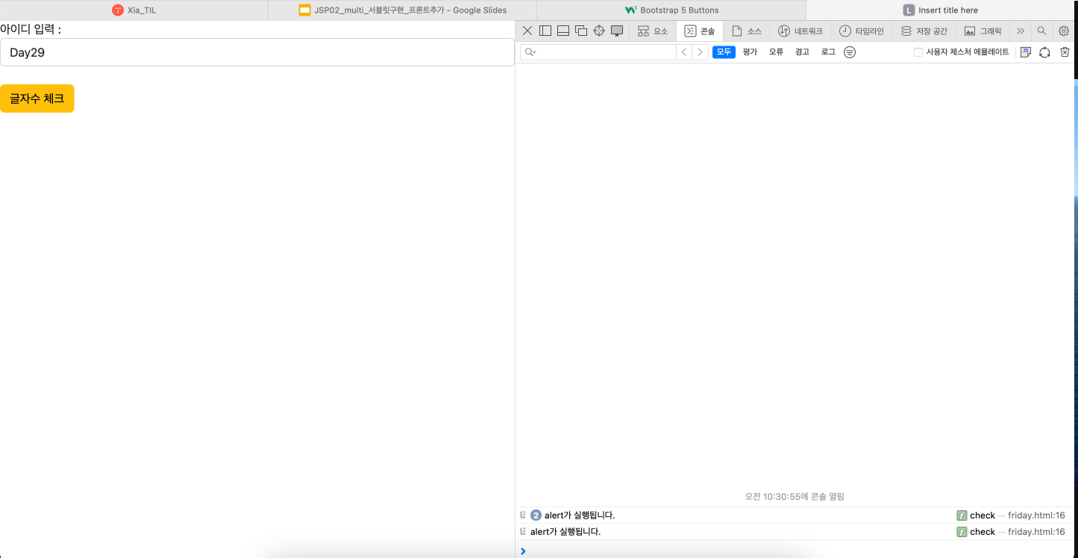Viewport: 1078px width, 558px height.
Task: Switch to the Google Slides browser tab
Action: click(403, 10)
